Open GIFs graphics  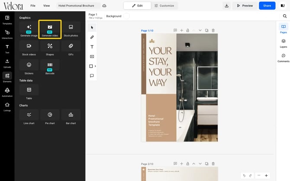pos(71,48)
